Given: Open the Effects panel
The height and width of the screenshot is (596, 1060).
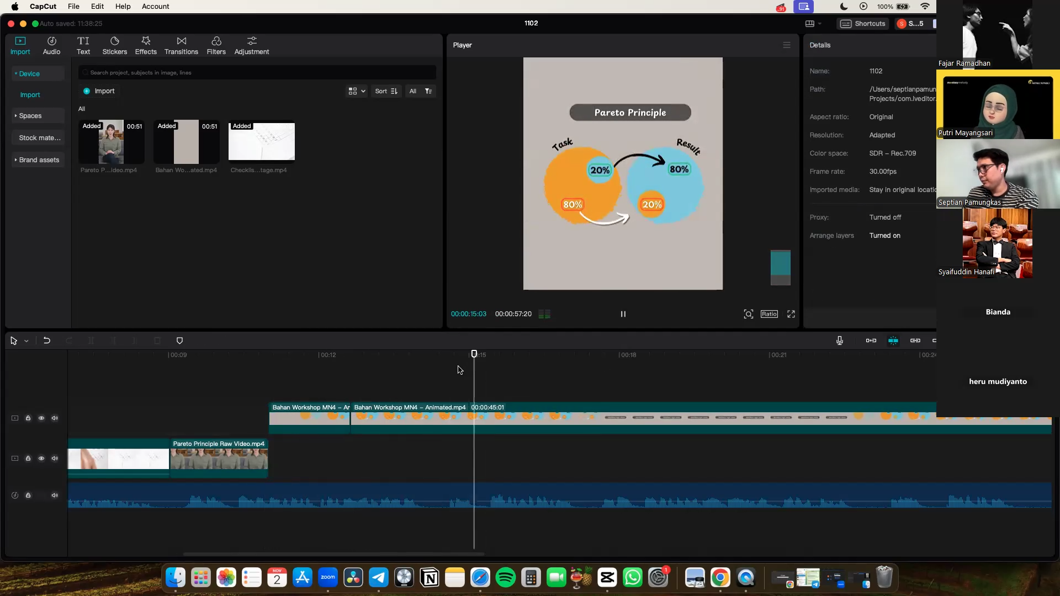Looking at the screenshot, I should coord(146,45).
